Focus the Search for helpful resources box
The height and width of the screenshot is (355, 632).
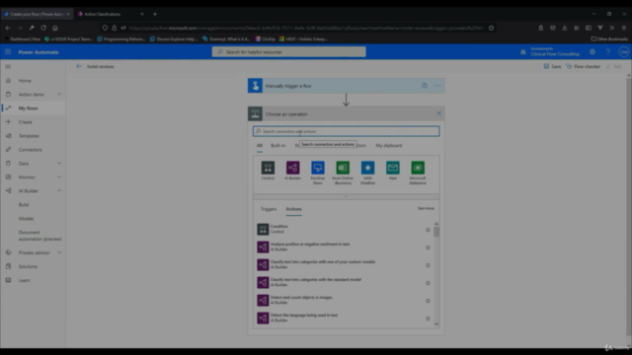tap(289, 51)
